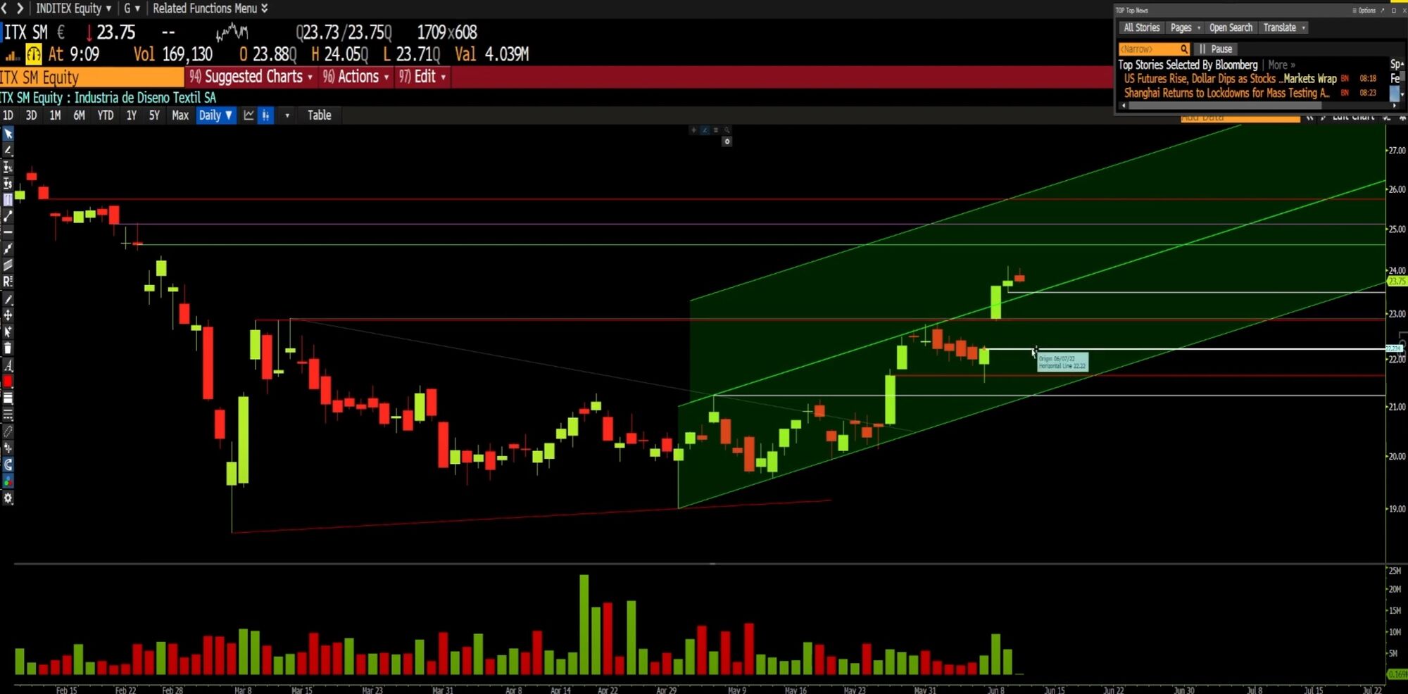Select the move/pan crosshair tool
1408x694 pixels.
(x=8, y=315)
